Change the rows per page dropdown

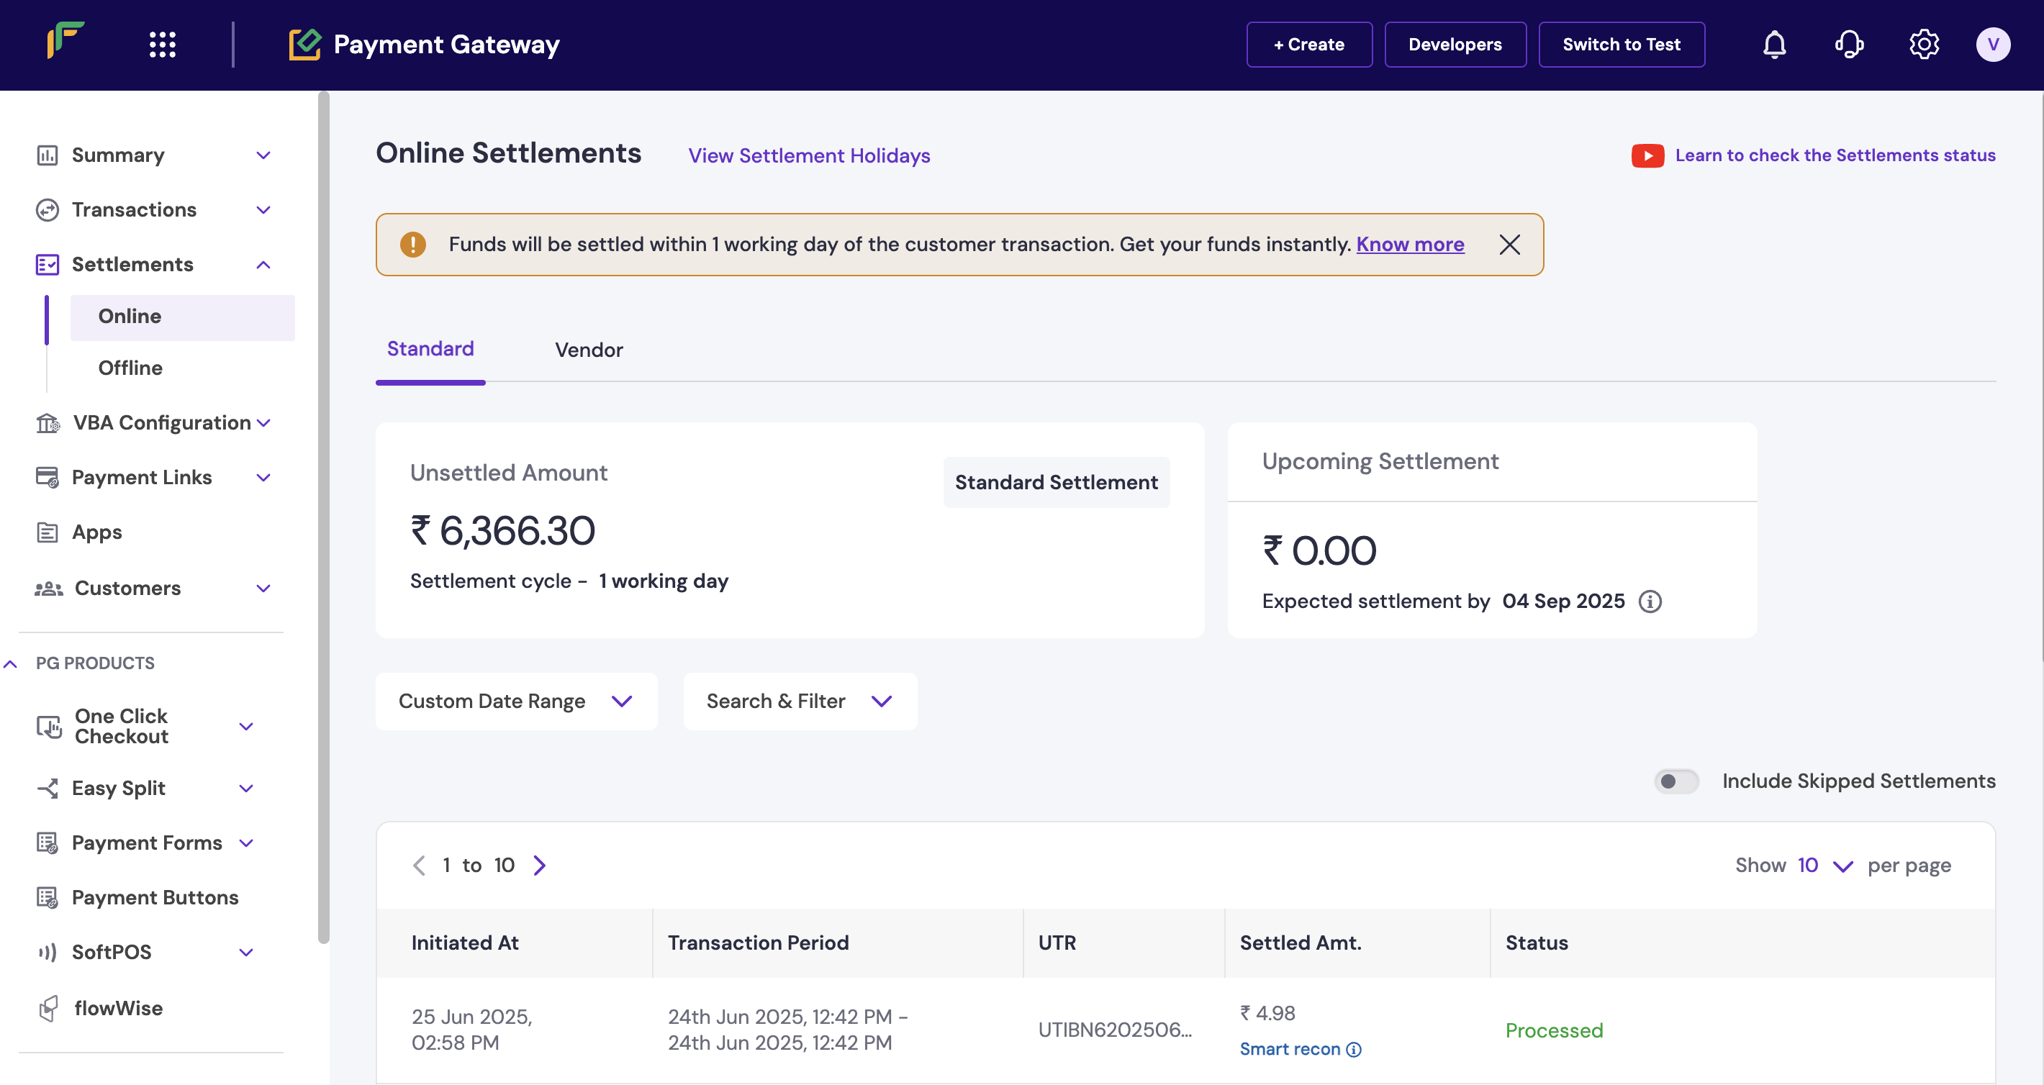coord(1825,866)
